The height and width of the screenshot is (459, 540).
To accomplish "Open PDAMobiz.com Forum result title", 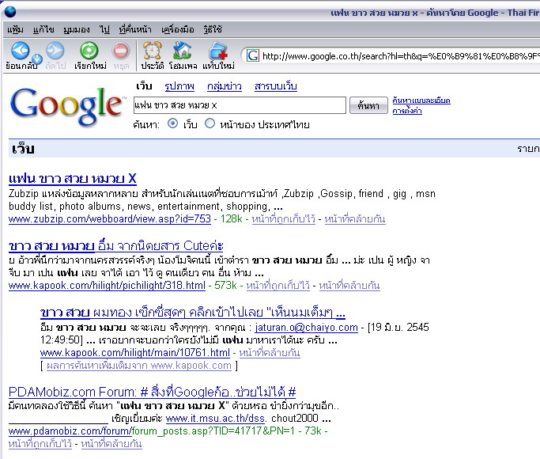I will pos(152,393).
